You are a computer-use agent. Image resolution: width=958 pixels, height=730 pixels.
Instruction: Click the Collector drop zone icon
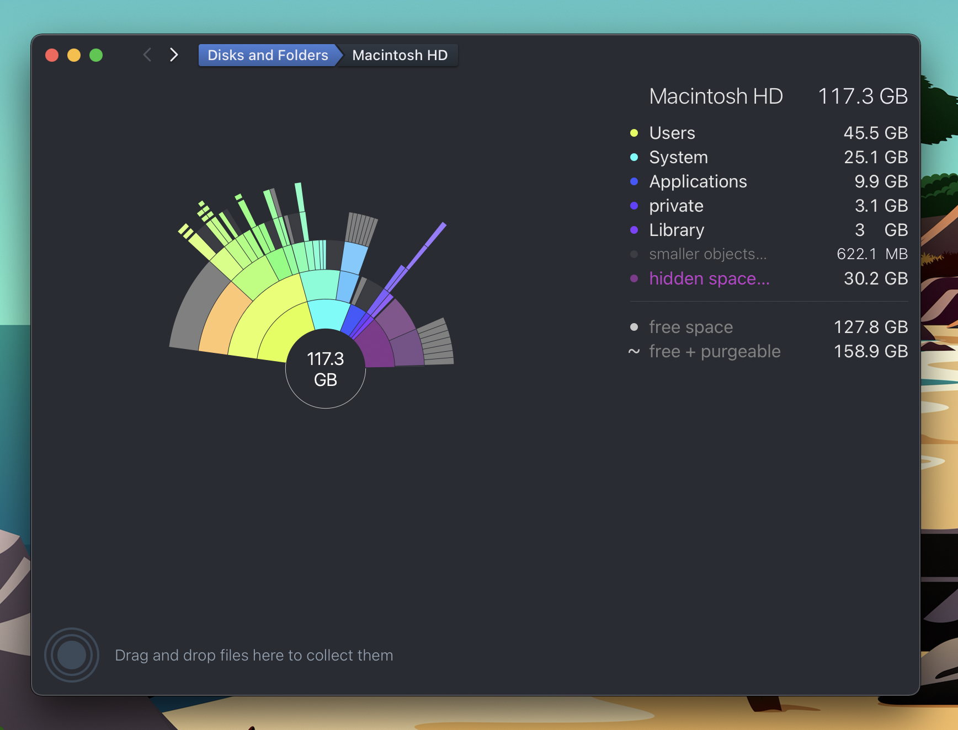coord(71,654)
